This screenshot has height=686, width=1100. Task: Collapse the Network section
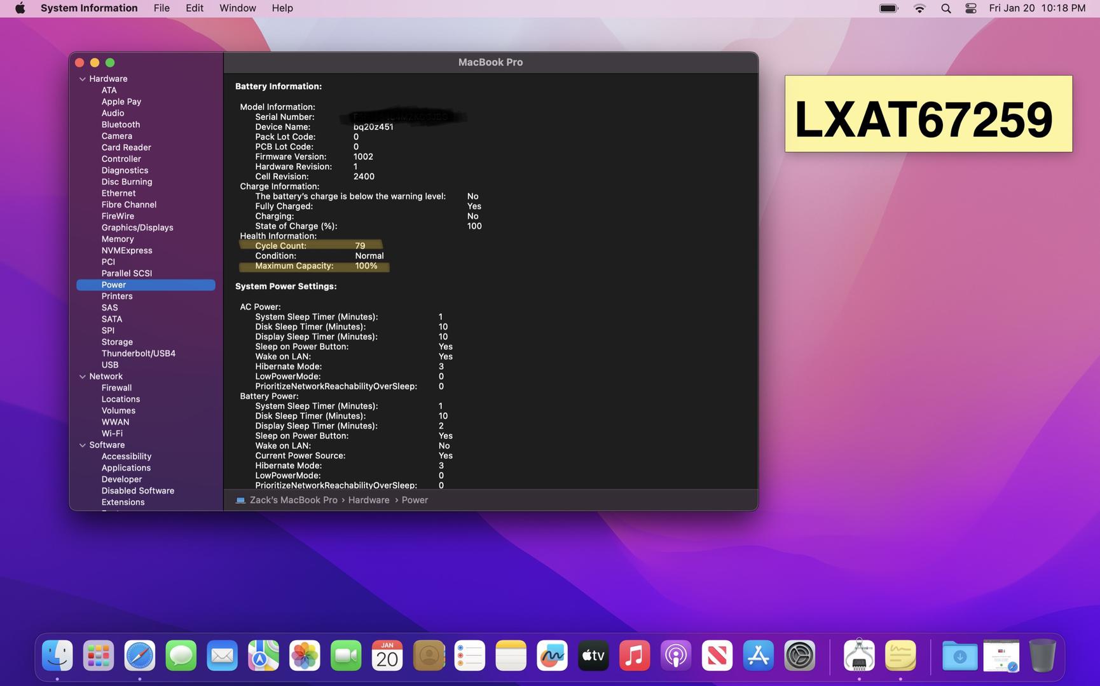82,377
